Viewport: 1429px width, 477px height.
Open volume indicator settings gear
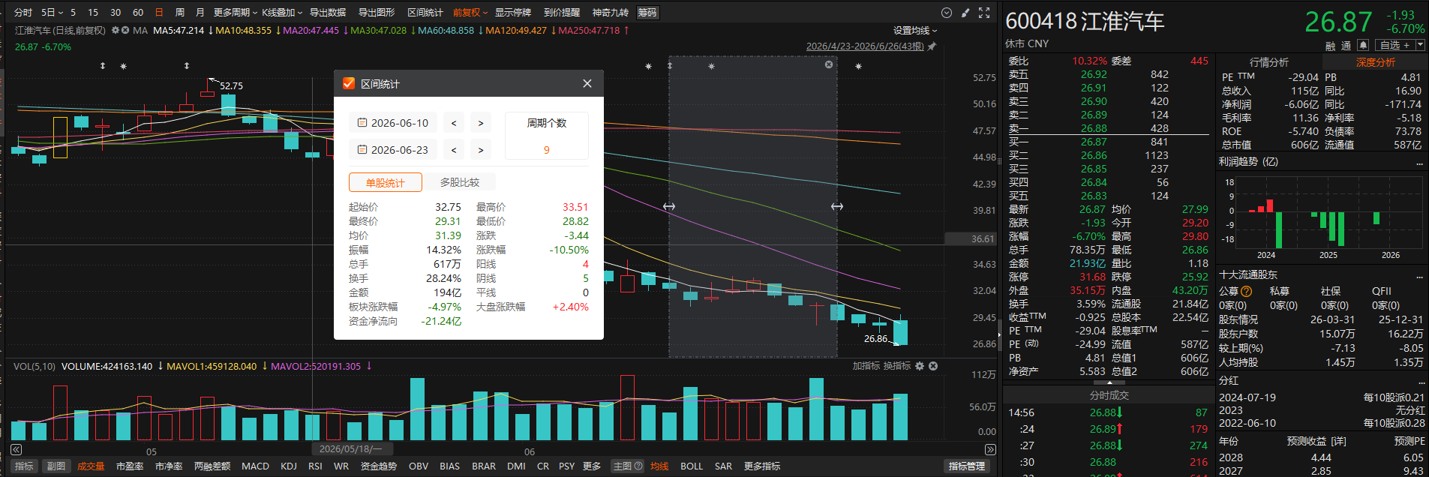click(x=920, y=366)
